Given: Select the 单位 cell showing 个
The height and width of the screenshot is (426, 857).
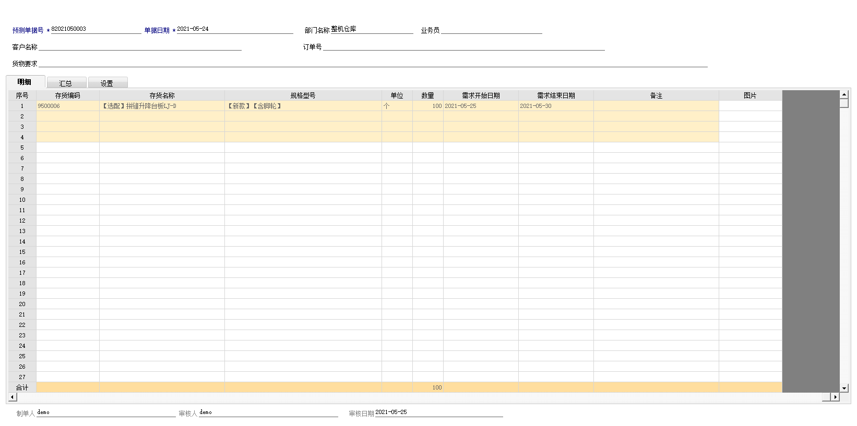Looking at the screenshot, I should (397, 106).
